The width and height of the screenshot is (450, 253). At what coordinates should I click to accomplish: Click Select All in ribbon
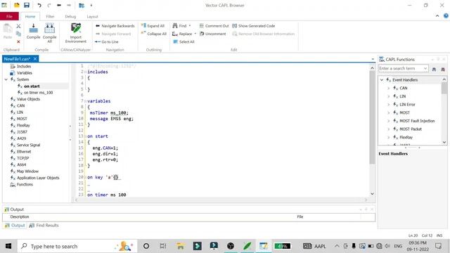[184, 42]
